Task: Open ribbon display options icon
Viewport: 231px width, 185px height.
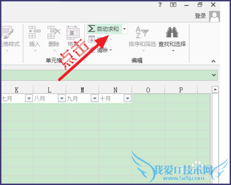Action: (x=173, y=5)
